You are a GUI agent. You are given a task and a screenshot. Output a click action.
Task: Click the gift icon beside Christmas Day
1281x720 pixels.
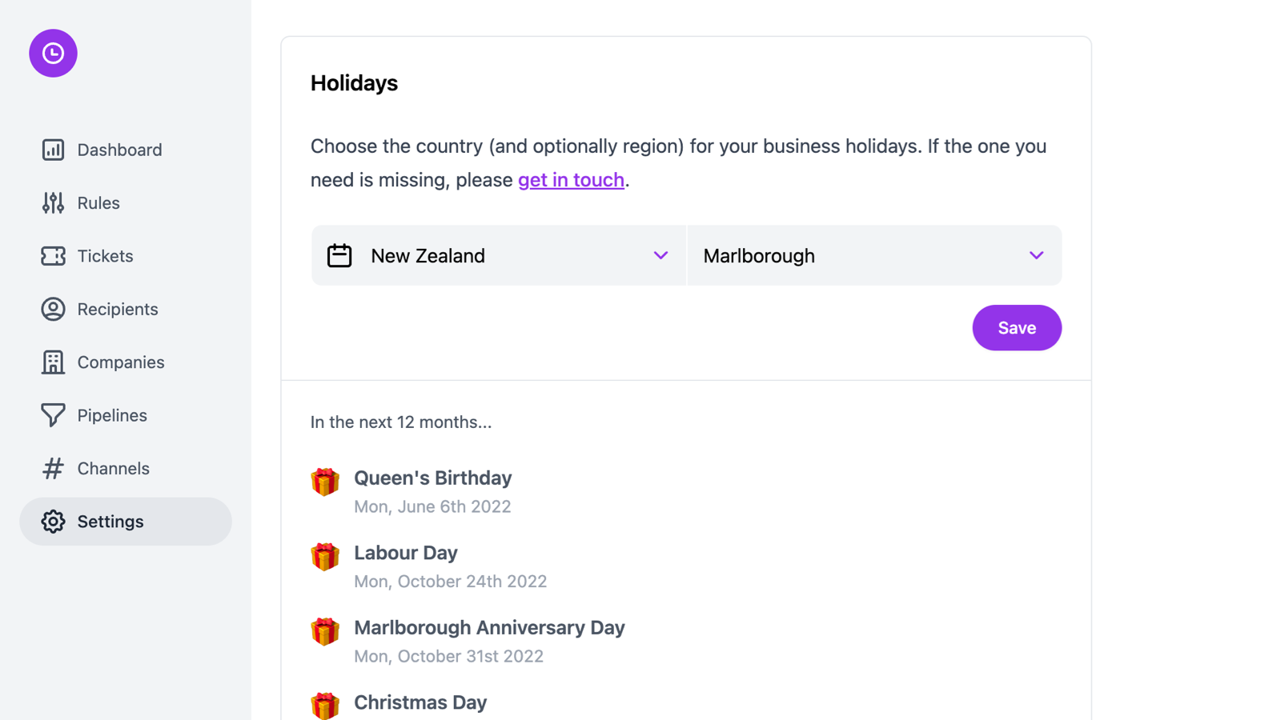pos(324,706)
